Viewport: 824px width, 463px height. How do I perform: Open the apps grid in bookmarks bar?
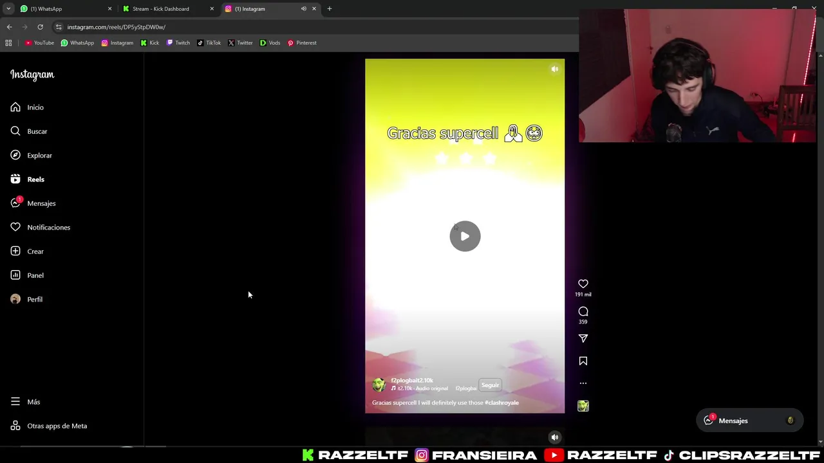8,43
